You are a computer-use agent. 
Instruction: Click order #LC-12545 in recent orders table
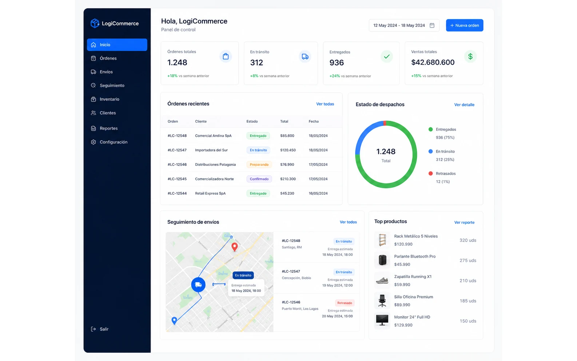(x=177, y=179)
